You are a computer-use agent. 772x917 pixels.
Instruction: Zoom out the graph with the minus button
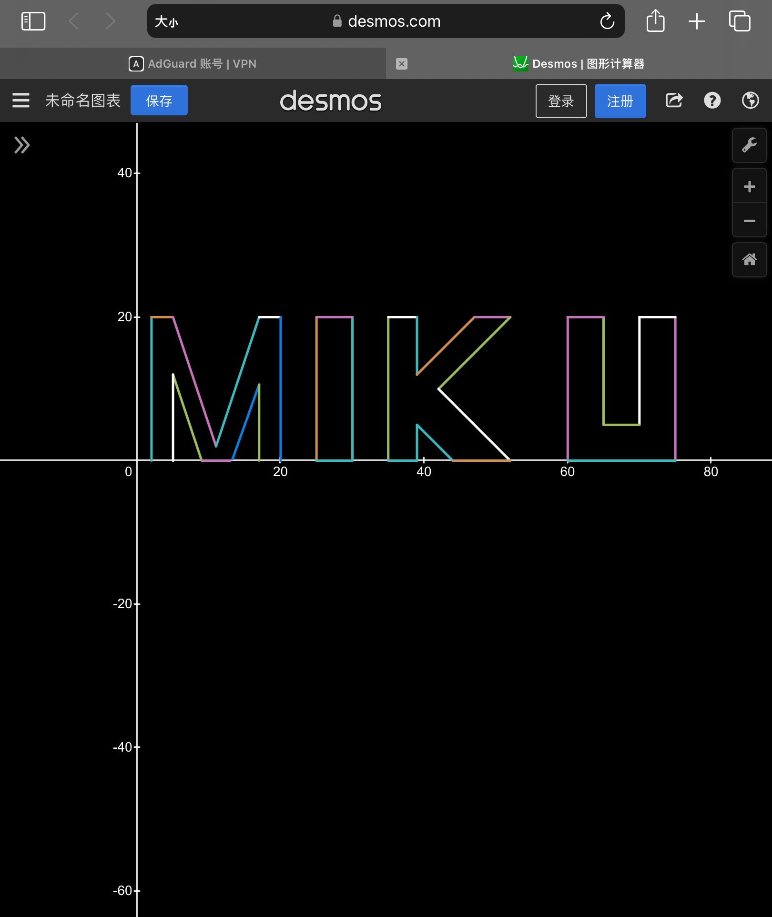(x=750, y=221)
